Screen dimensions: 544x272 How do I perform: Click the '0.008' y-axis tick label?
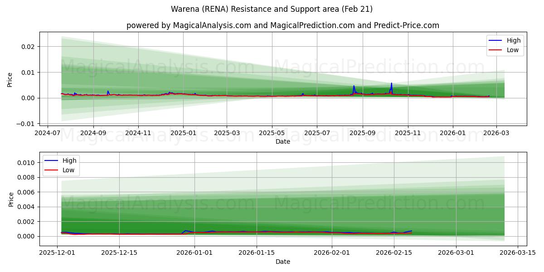pos(27,178)
